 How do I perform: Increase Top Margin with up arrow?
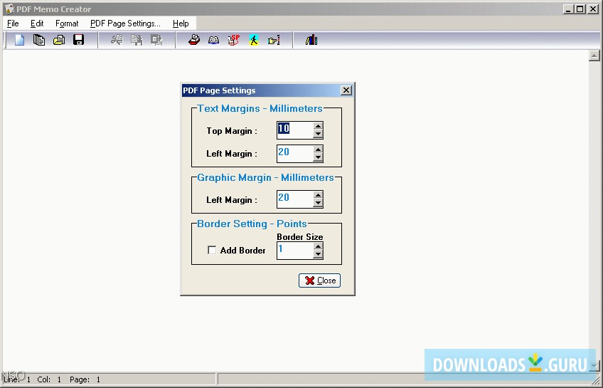point(318,126)
